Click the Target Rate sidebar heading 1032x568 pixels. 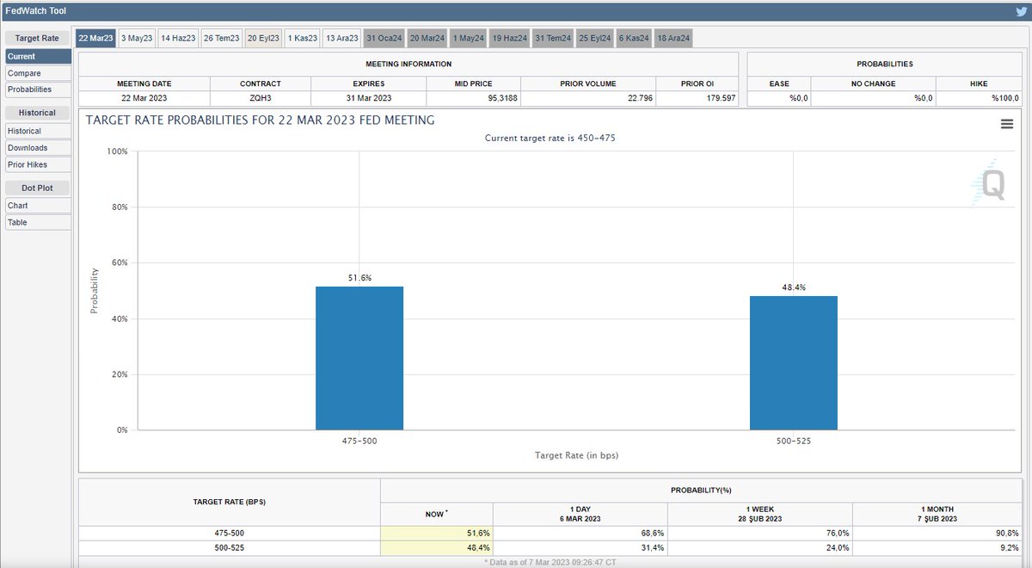pos(38,38)
